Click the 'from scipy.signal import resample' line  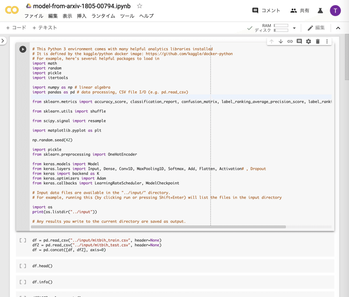(x=69, y=121)
